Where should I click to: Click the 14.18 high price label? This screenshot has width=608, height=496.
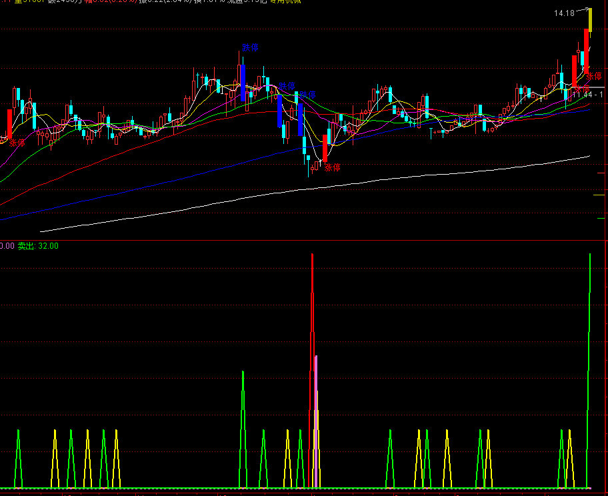[x=564, y=13]
